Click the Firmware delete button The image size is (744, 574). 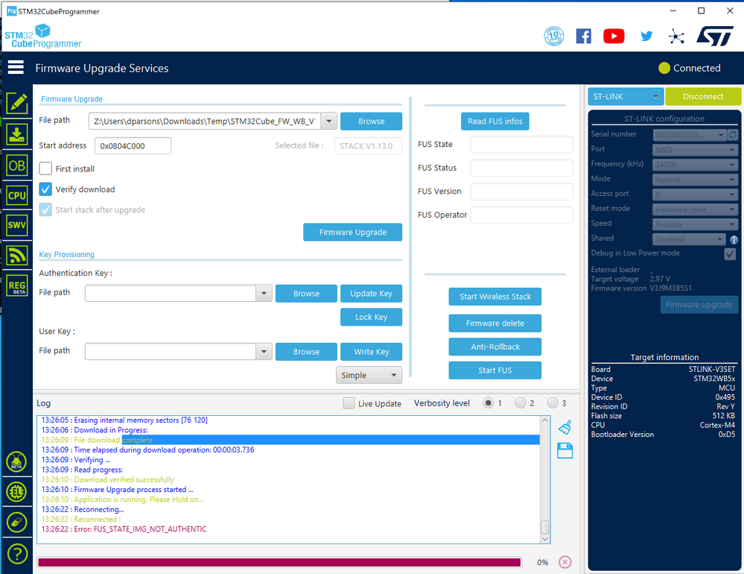pyautogui.click(x=495, y=324)
